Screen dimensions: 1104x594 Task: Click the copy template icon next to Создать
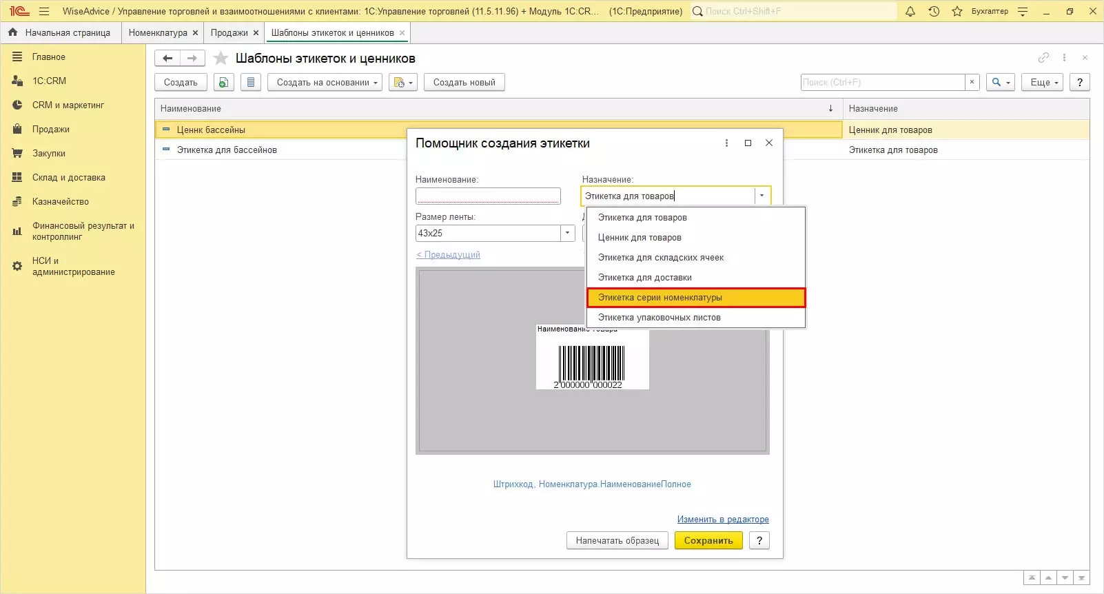223,83
